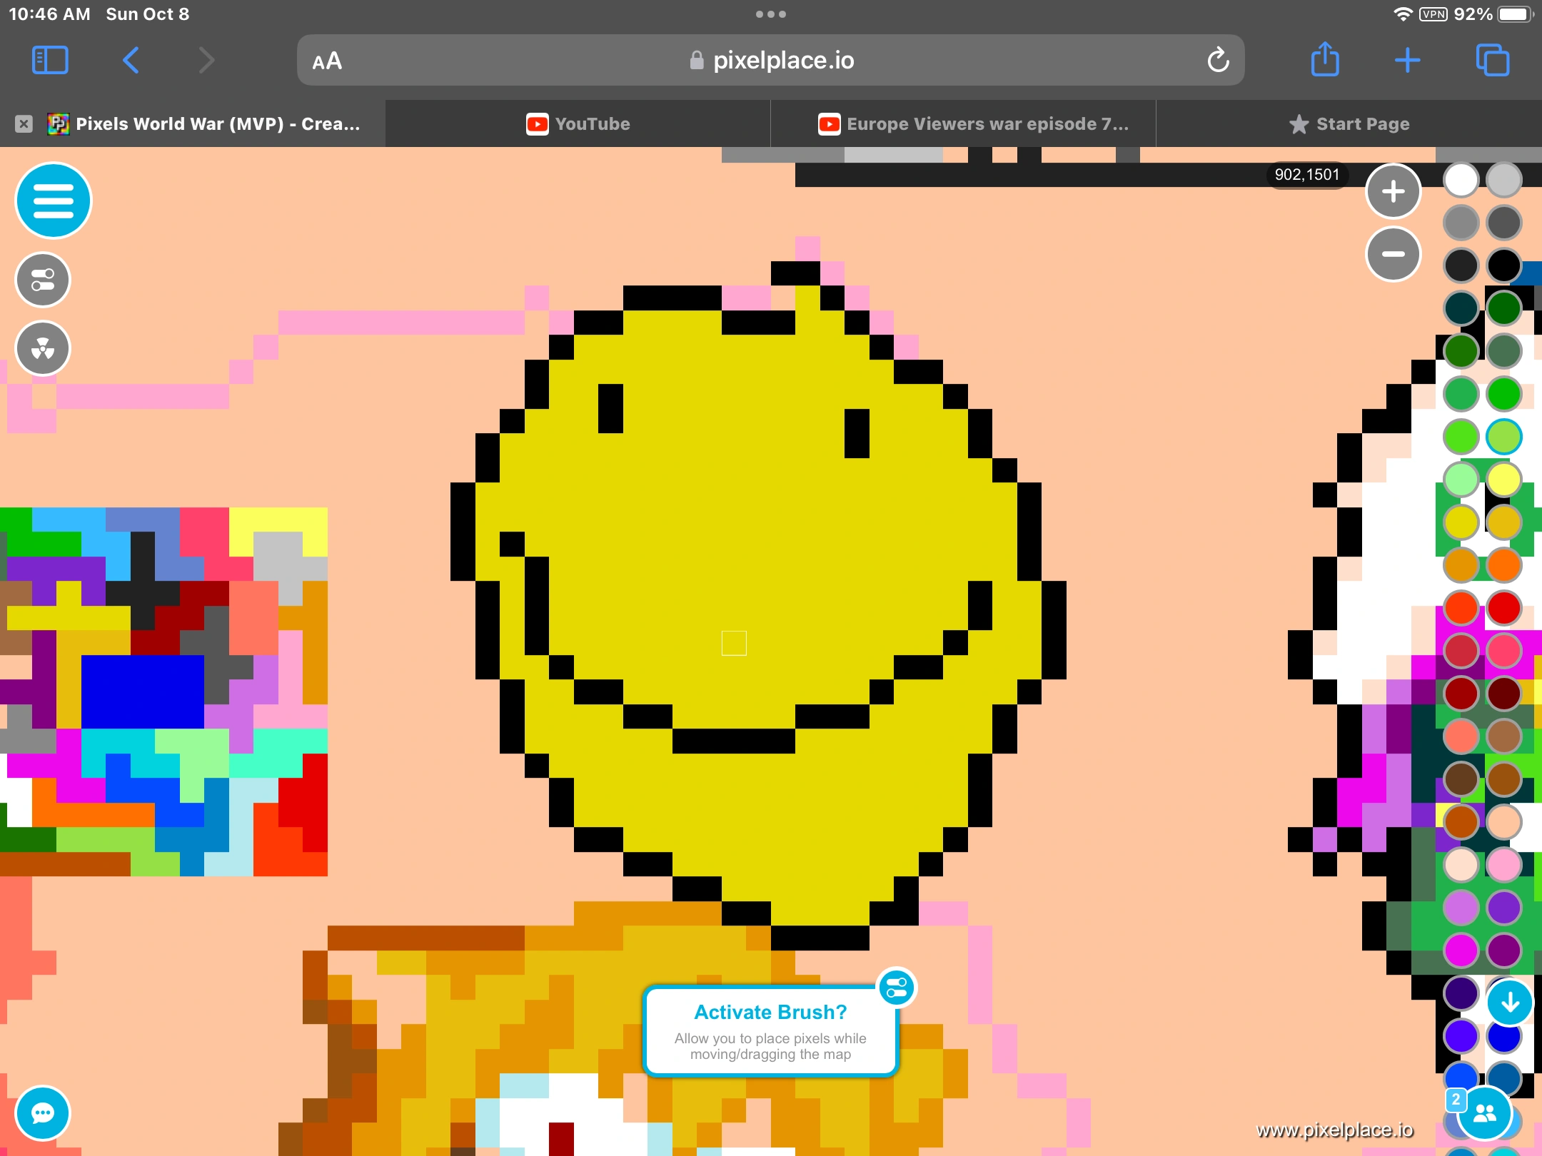Zoom out of the canvas

point(1394,253)
